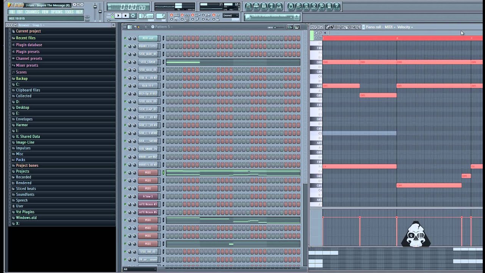Open the (none) snap selector dropdown
The image size is (485, 273).
point(230,16)
